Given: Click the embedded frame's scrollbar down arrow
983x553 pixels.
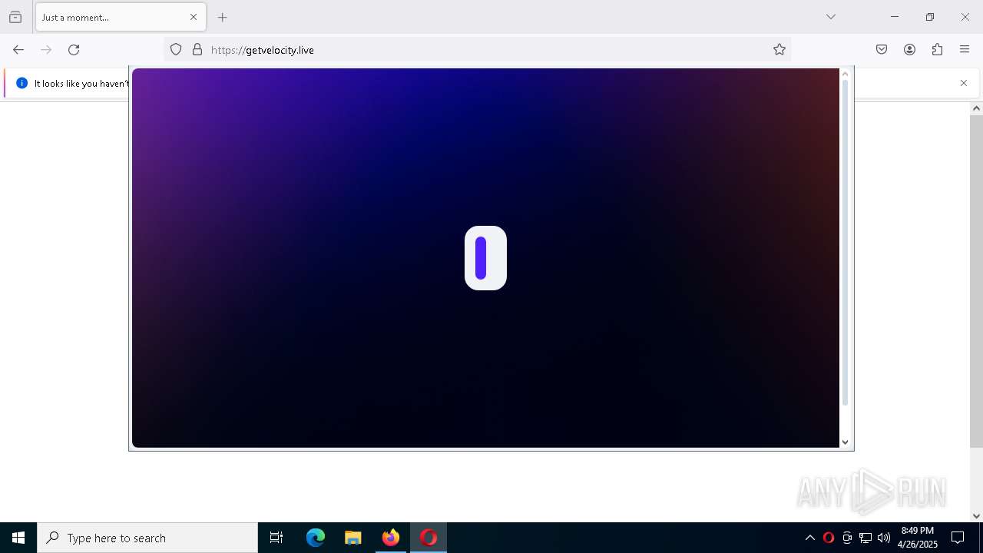Looking at the screenshot, I should 846,442.
